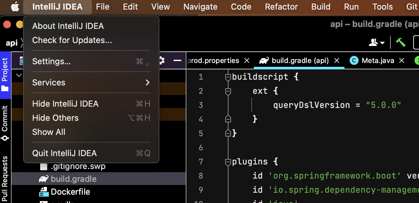419x203 pixels.
Task: Click line number 3 in the gutter
Action: click(201, 105)
